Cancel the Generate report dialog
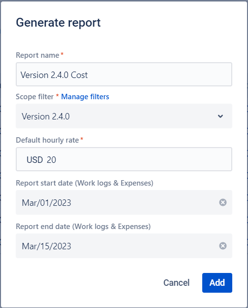 (176, 283)
